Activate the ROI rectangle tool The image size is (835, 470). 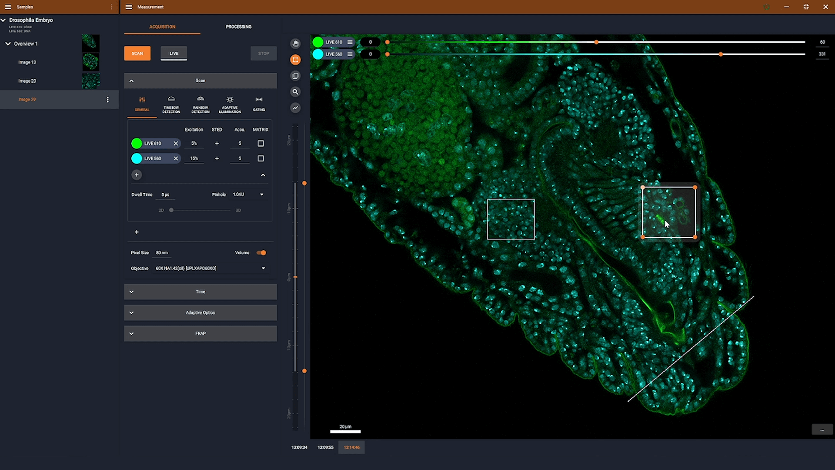pyautogui.click(x=295, y=60)
